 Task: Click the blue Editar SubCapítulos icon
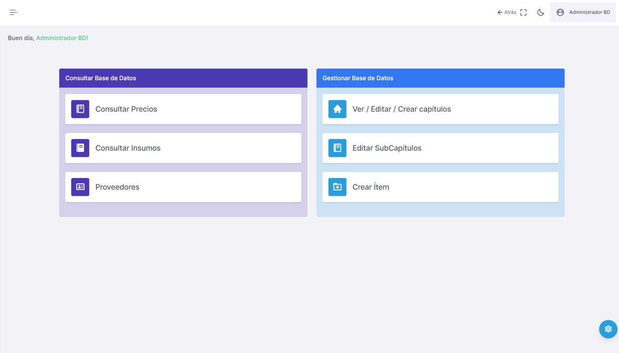(x=337, y=148)
